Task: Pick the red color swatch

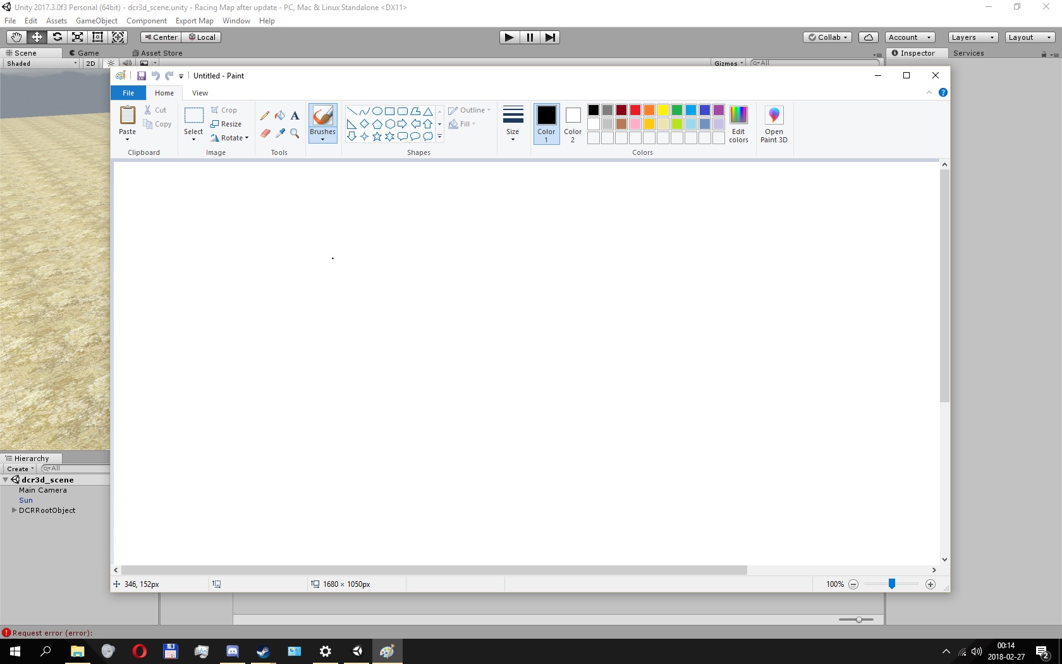Action: pos(635,110)
